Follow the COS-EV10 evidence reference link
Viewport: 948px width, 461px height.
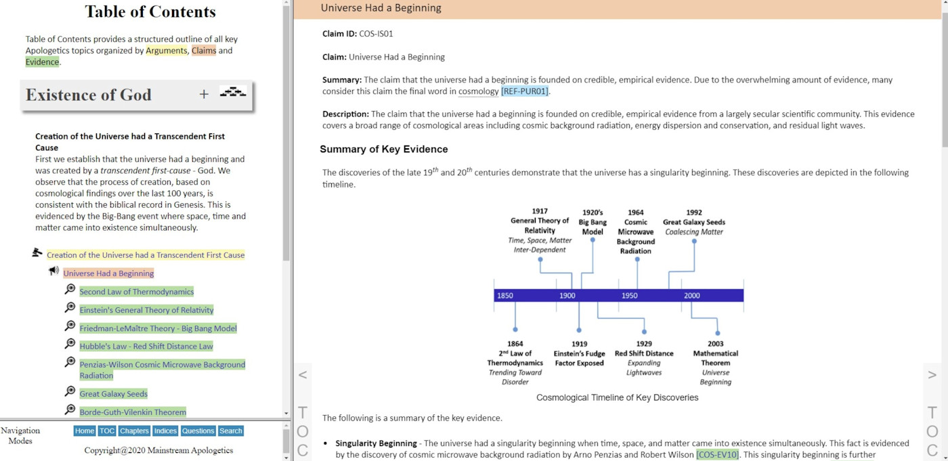point(717,455)
